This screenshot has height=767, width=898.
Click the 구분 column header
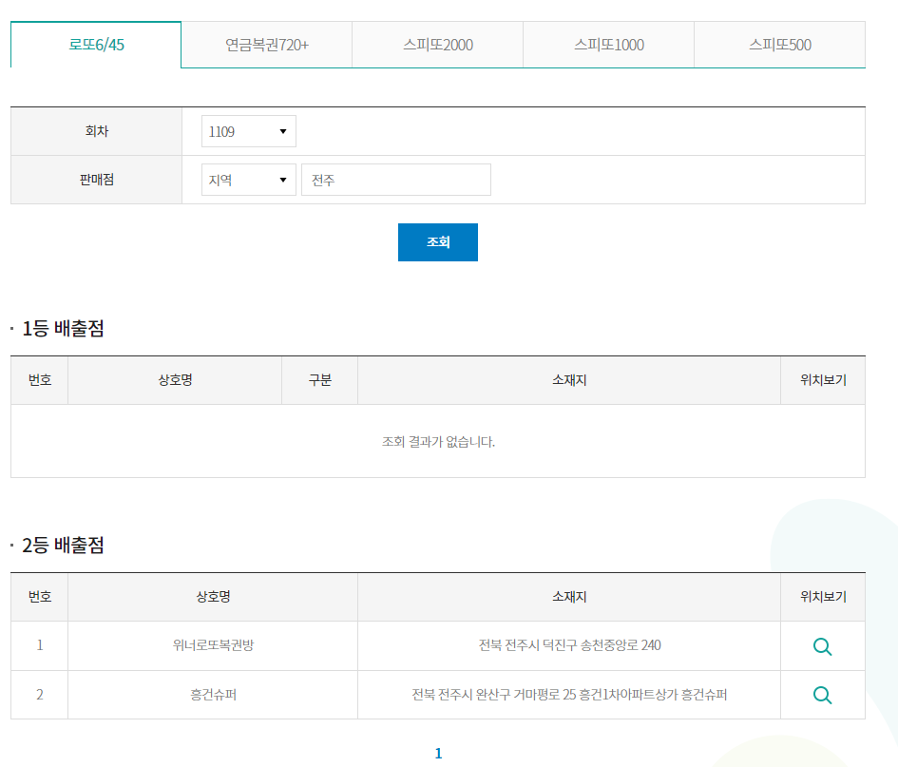tap(319, 380)
